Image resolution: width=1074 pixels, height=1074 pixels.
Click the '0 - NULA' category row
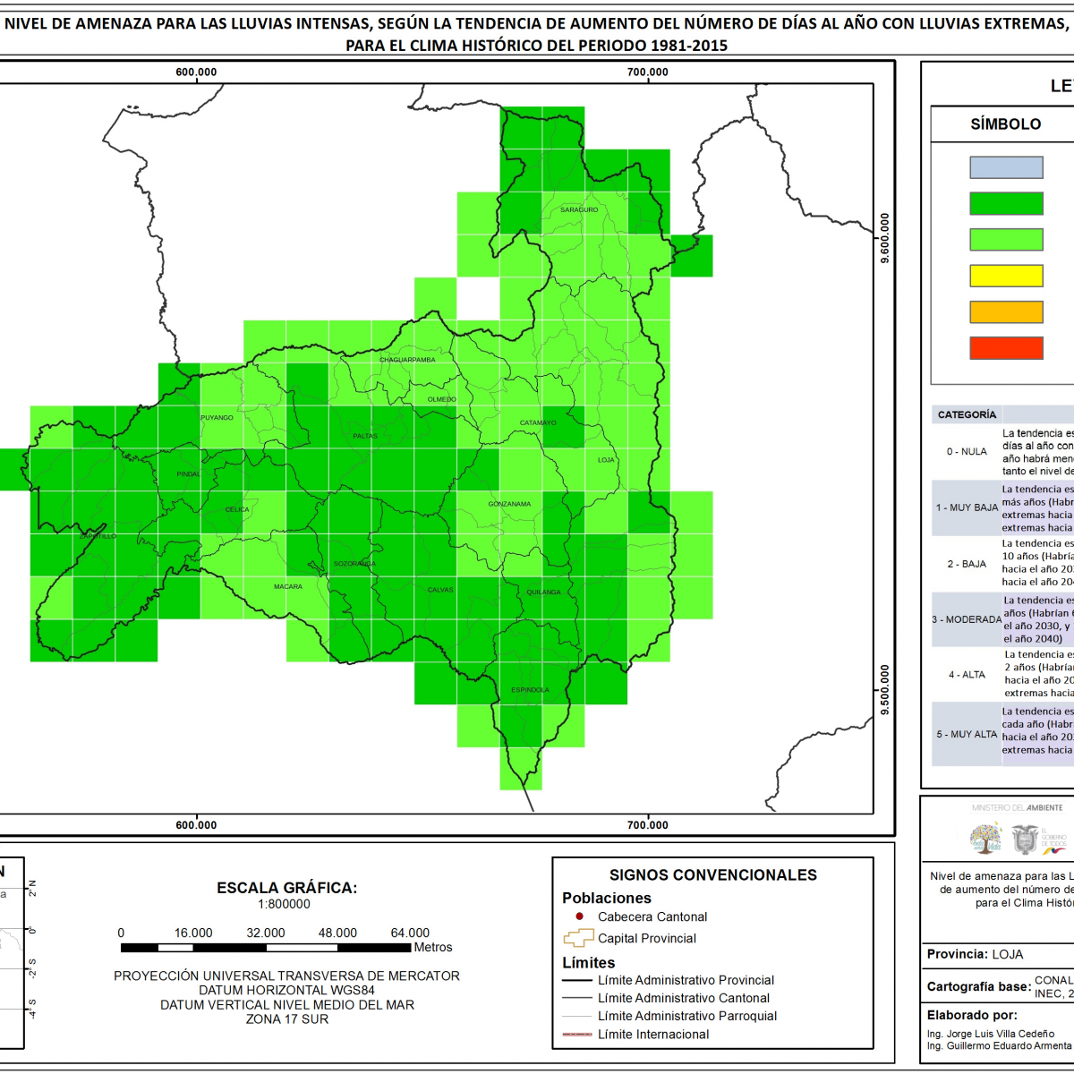click(1002, 452)
